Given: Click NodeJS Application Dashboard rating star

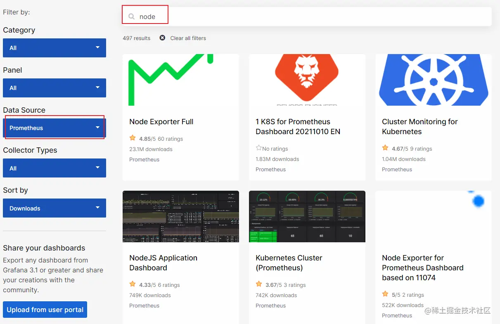Looking at the screenshot, I should [133, 284].
